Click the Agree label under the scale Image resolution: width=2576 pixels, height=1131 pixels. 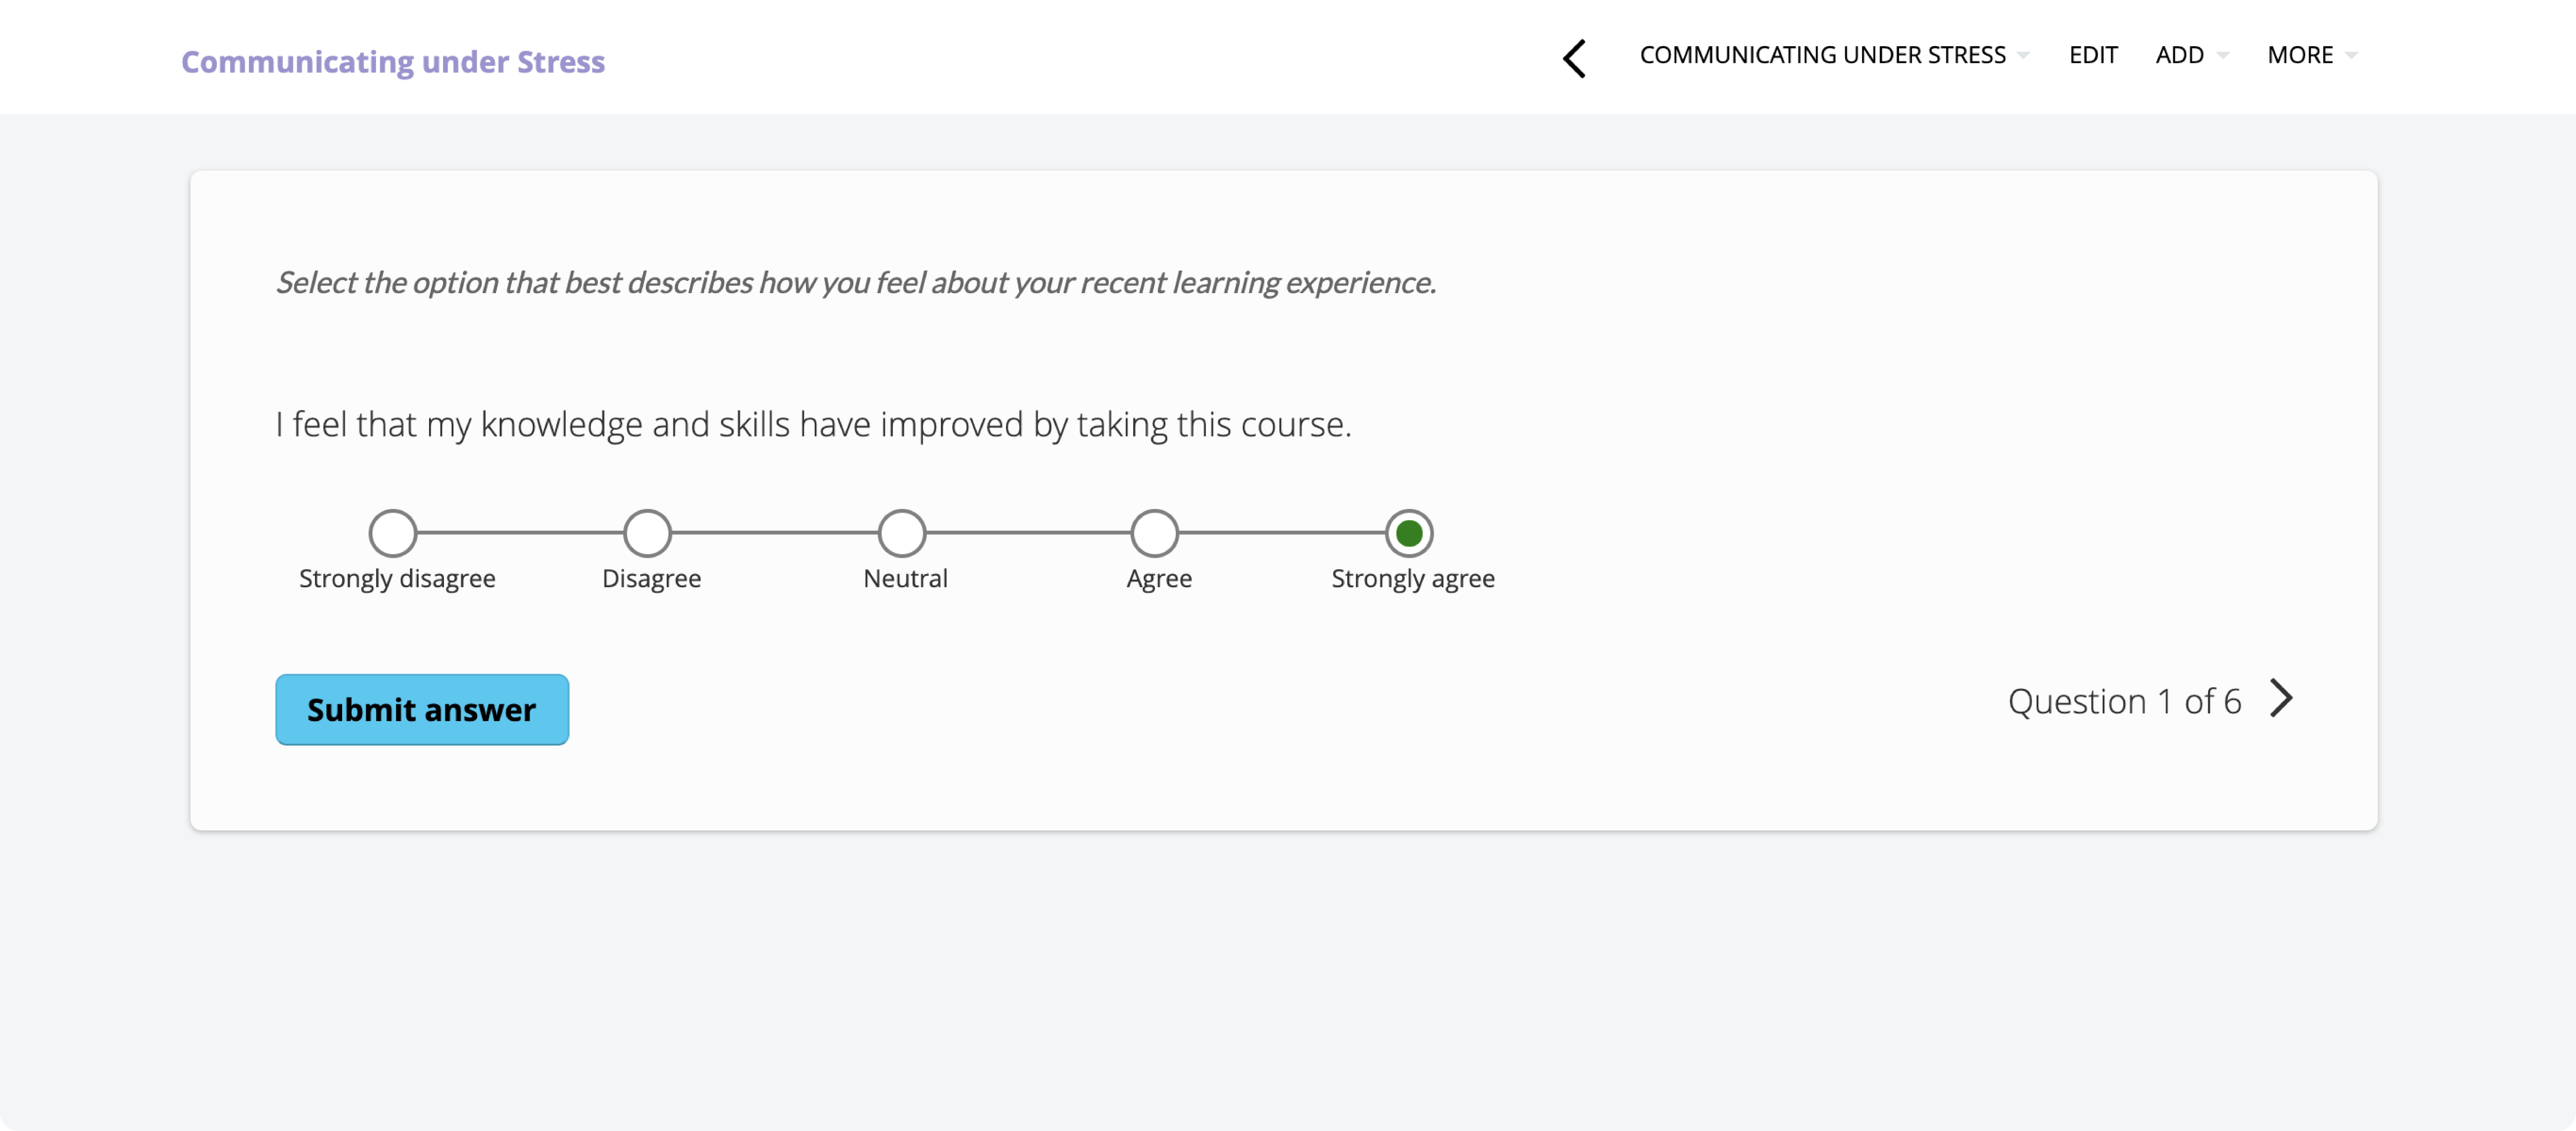(x=1159, y=578)
